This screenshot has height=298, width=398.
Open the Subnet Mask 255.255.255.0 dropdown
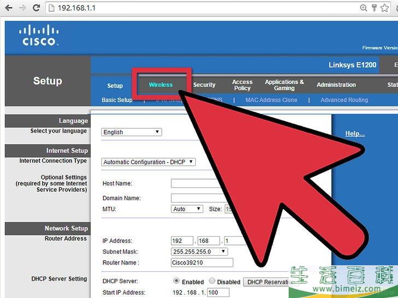(199, 252)
